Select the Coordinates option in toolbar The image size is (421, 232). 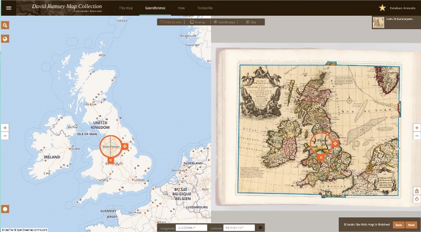(x=224, y=22)
